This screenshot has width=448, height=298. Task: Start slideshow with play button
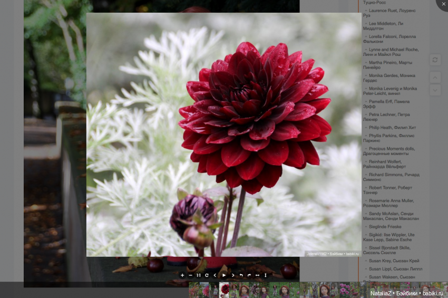tap(224, 275)
